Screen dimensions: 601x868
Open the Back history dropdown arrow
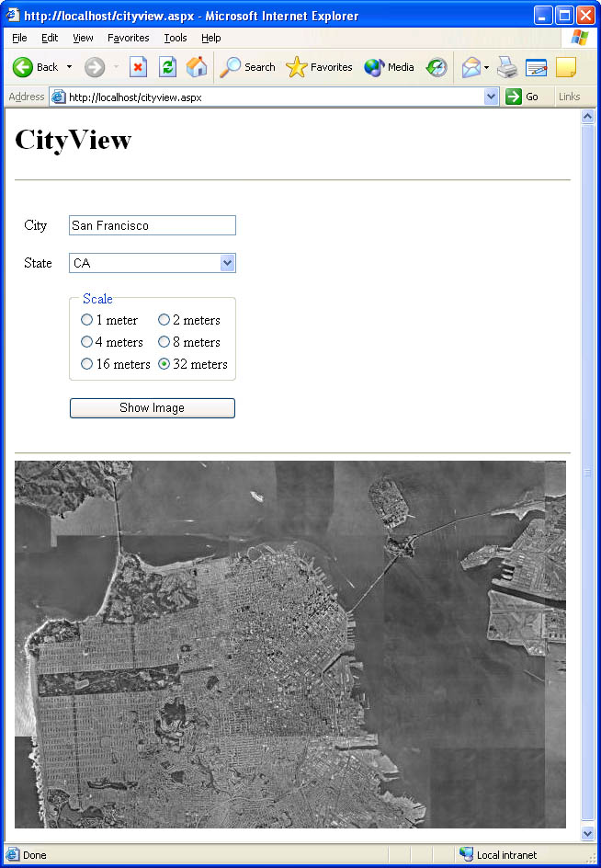click(x=69, y=67)
